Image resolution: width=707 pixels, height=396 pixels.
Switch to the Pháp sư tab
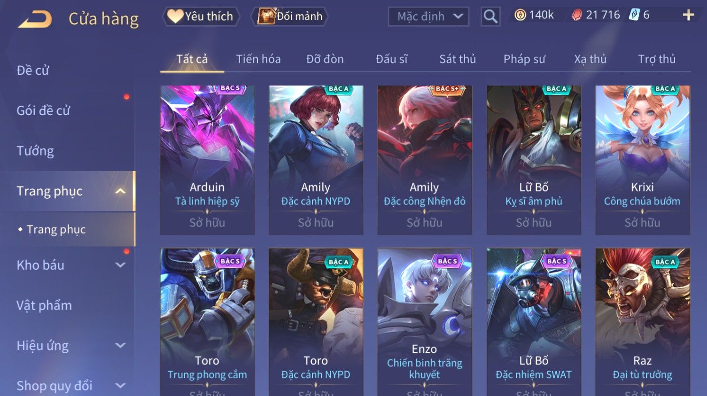tap(524, 59)
